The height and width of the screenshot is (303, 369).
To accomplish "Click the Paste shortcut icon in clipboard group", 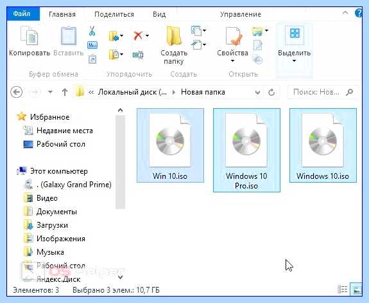I will point(92,59).
